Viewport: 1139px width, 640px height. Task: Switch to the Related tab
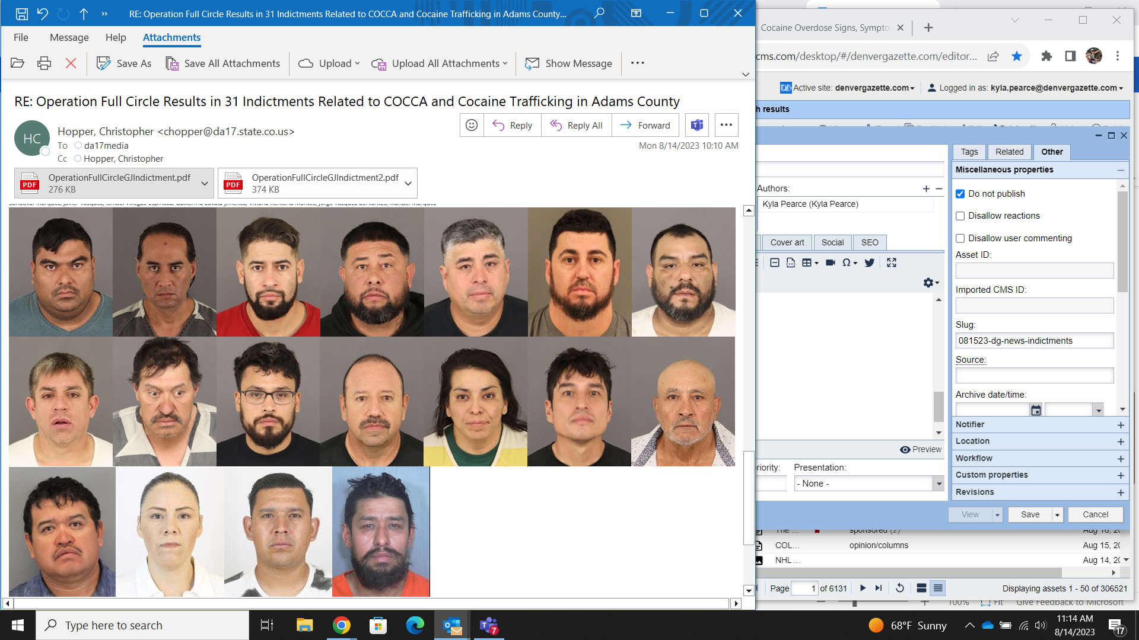(x=1009, y=152)
